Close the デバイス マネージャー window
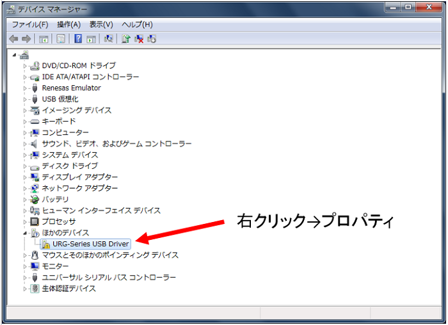Screen dimensions: 448x325 [x=429, y=7]
